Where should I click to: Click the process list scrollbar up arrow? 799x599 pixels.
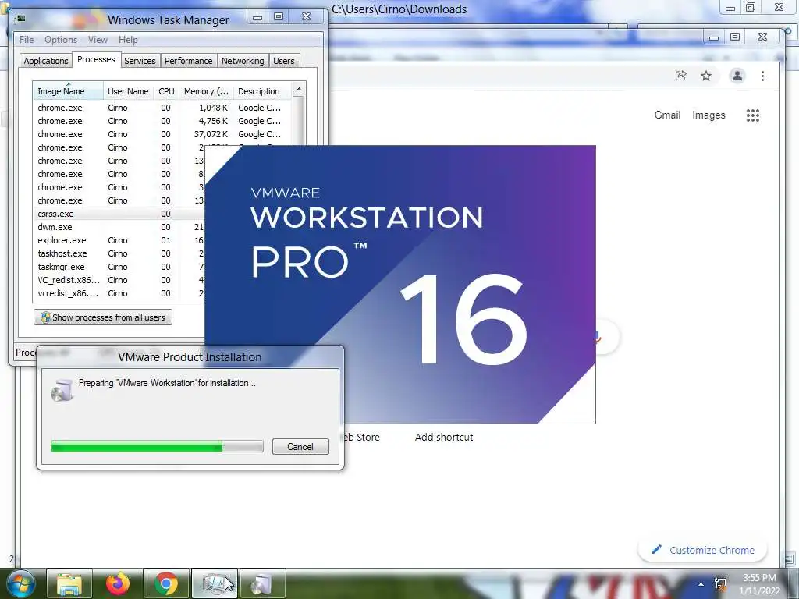pyautogui.click(x=299, y=89)
